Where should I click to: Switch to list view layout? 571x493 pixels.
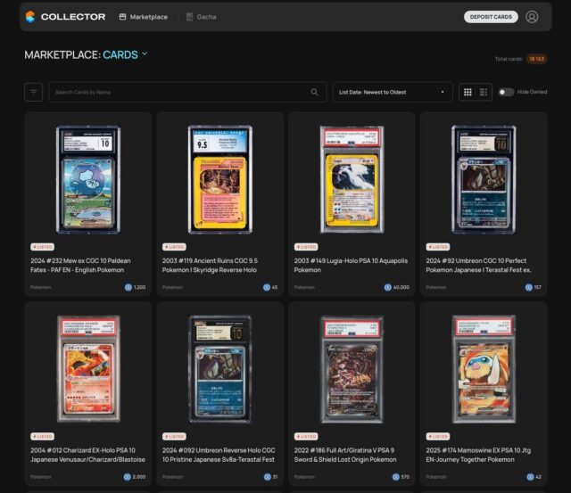(484, 92)
